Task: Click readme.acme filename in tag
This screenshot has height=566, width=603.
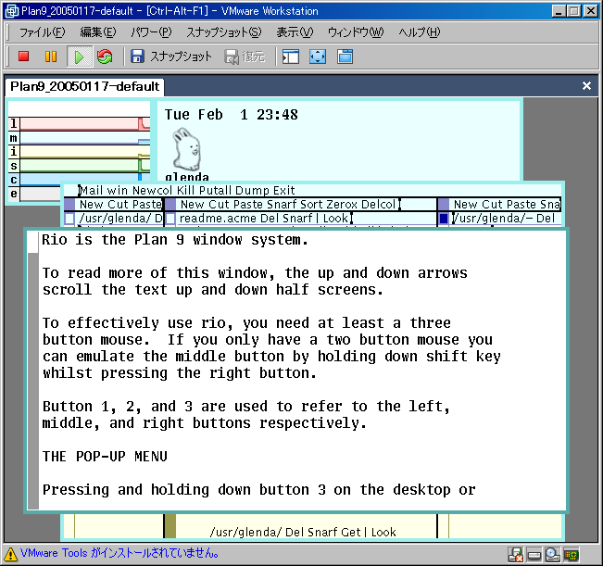Action: coord(218,219)
